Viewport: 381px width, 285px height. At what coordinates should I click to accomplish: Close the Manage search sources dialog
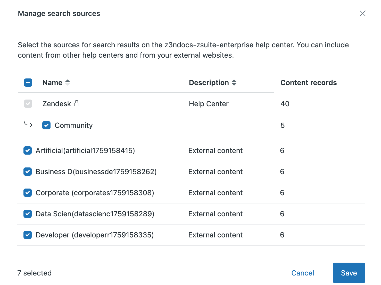(362, 13)
